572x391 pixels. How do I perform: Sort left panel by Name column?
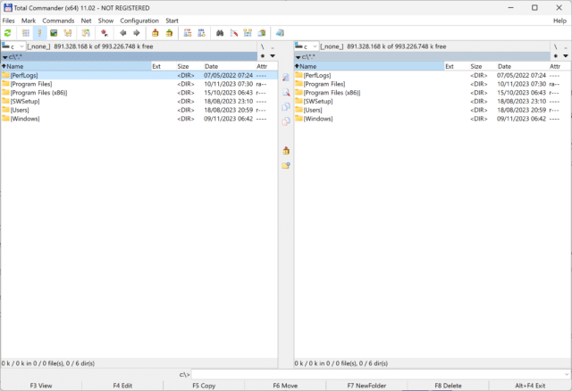pyautogui.click(x=76, y=66)
